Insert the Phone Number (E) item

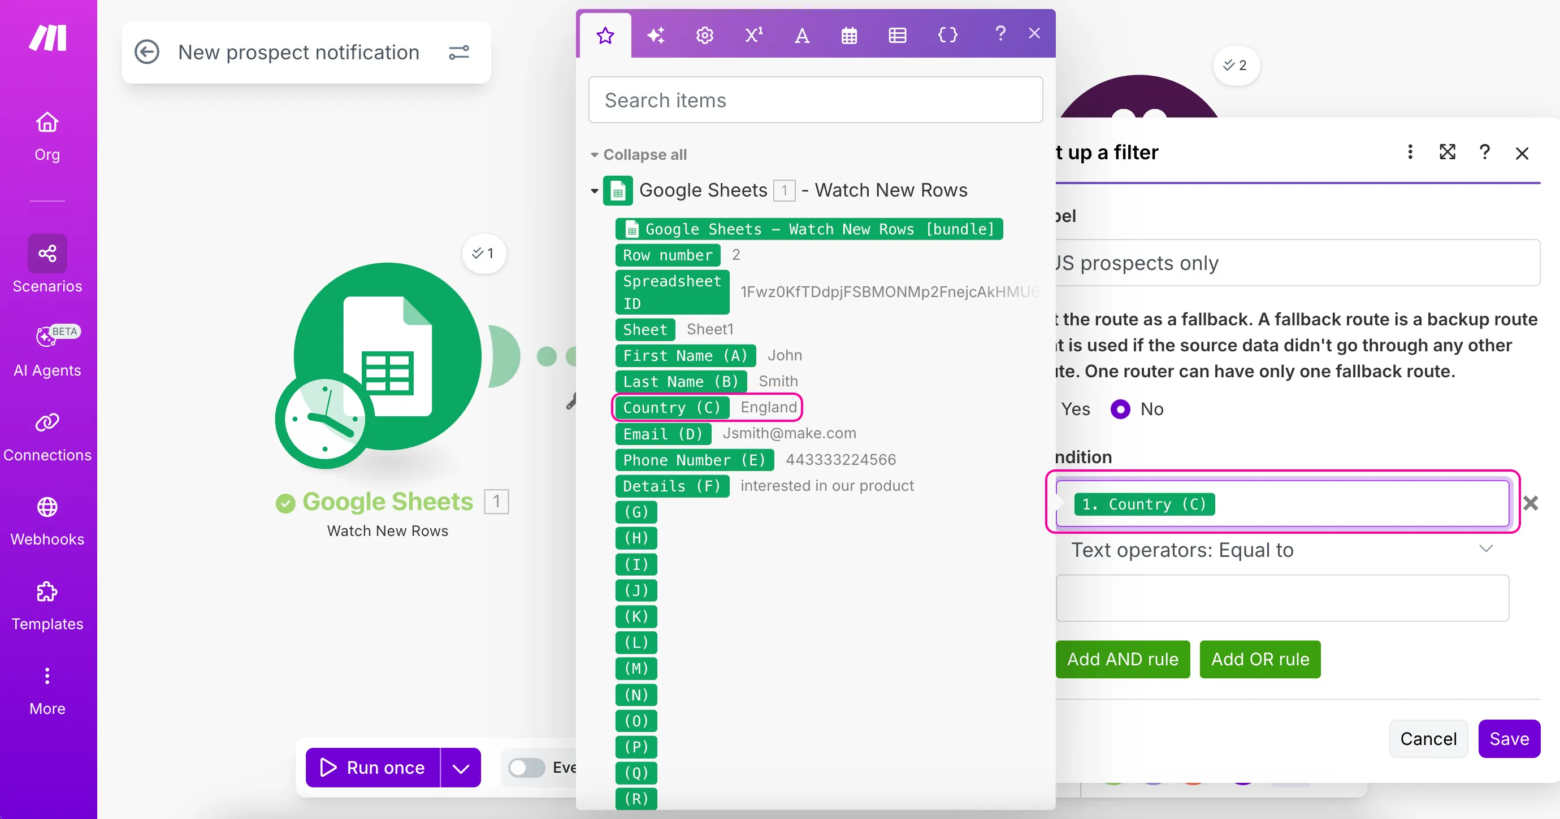(x=695, y=460)
